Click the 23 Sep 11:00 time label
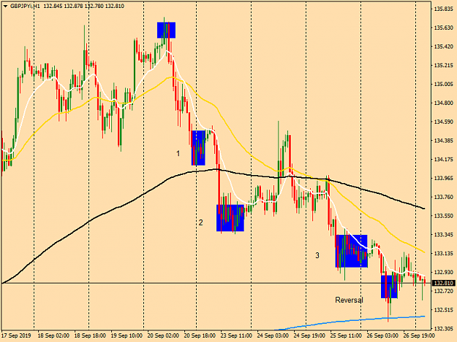Screen dimensions: 457x342 [236, 335]
